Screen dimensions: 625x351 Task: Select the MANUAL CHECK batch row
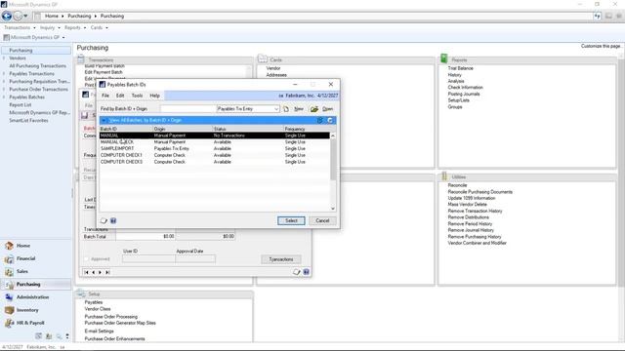tap(215, 142)
